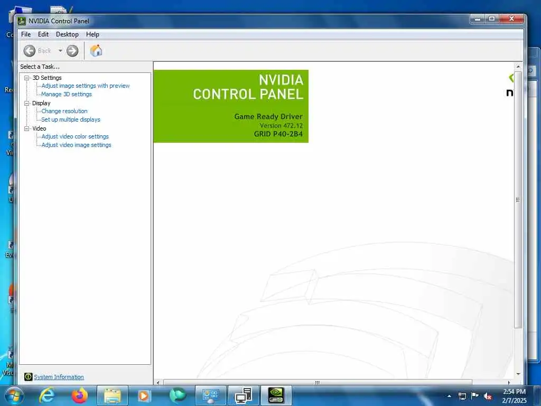Maximize the NVIDIA Control Panel window
This screenshot has height=406, width=541.
(x=492, y=19)
